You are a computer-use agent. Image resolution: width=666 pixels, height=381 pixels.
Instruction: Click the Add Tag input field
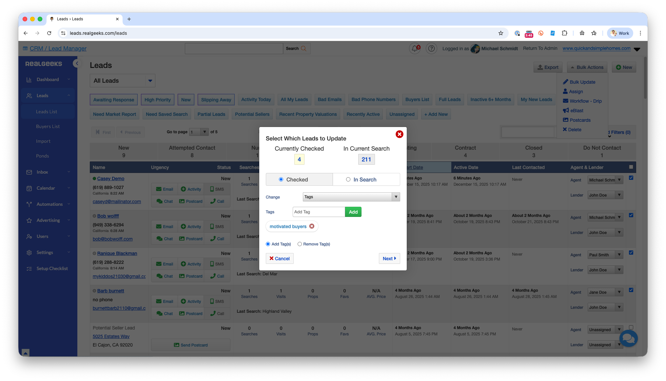pos(319,212)
